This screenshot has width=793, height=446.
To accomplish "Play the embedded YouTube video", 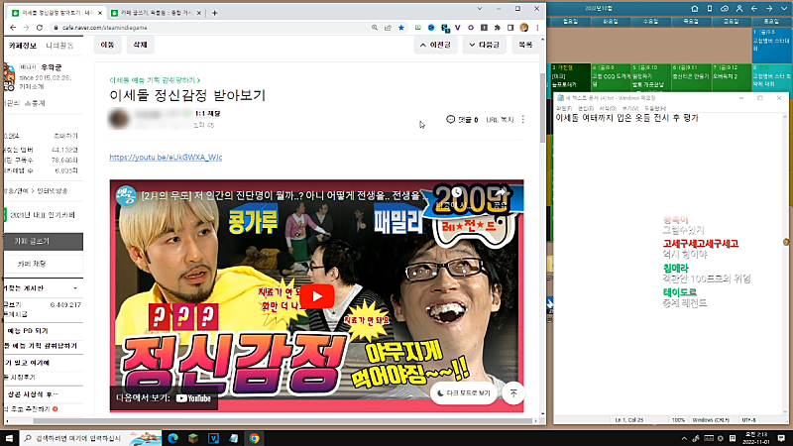I will click(x=318, y=296).
